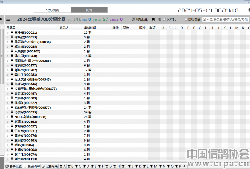Open the trophy H bottom tab
Viewport: 250px width, 169px height.
pos(117,166)
